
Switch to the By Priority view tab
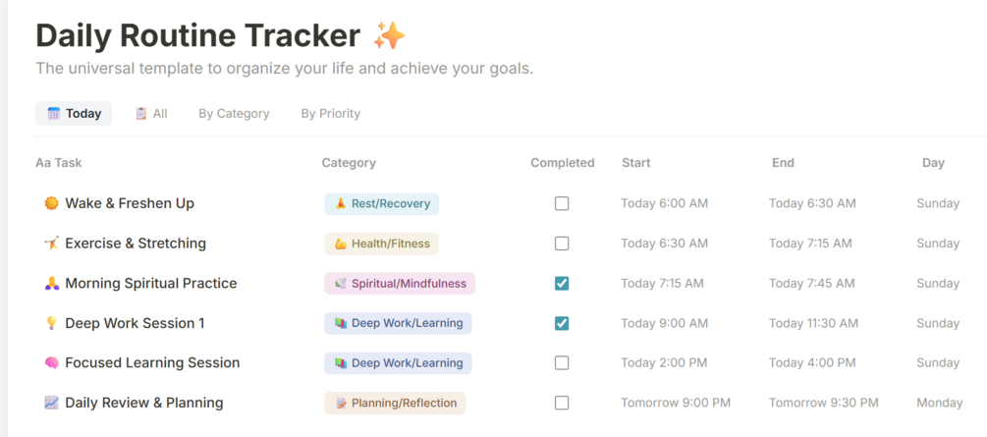pyautogui.click(x=330, y=114)
